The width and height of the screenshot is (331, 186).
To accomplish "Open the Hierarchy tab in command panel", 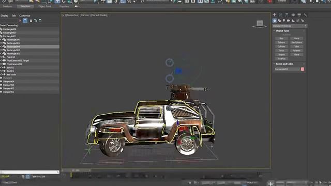I will [x=287, y=15].
